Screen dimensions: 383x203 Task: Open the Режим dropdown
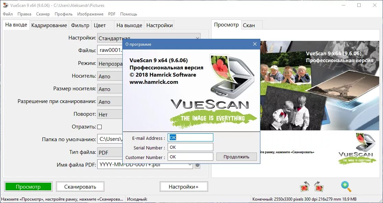click(x=110, y=64)
